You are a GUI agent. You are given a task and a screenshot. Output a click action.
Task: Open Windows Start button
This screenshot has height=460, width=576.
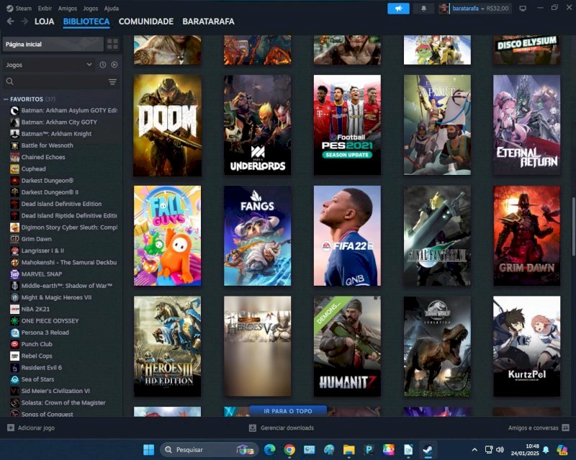click(149, 449)
